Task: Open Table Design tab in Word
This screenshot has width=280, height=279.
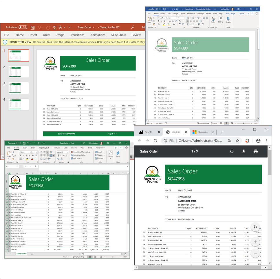Action: point(230,14)
